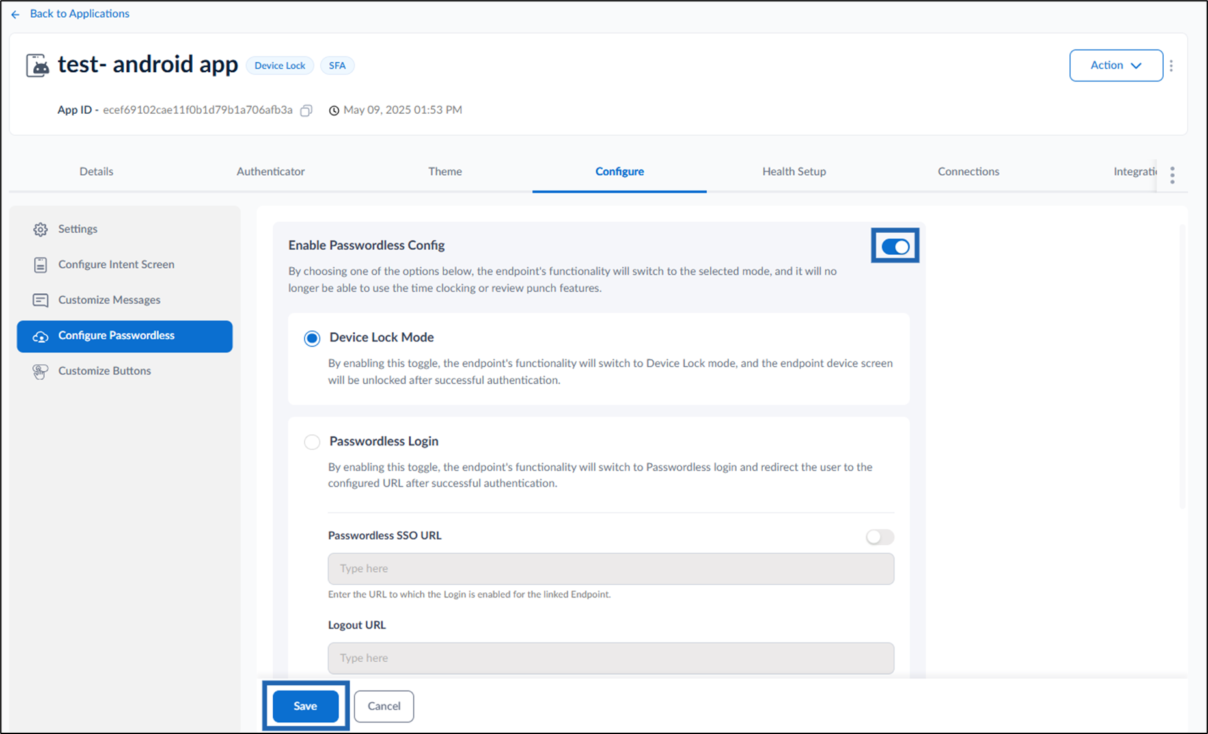Screen dimensions: 1208x734
Task: Open the Action dropdown
Action: (x=1116, y=66)
